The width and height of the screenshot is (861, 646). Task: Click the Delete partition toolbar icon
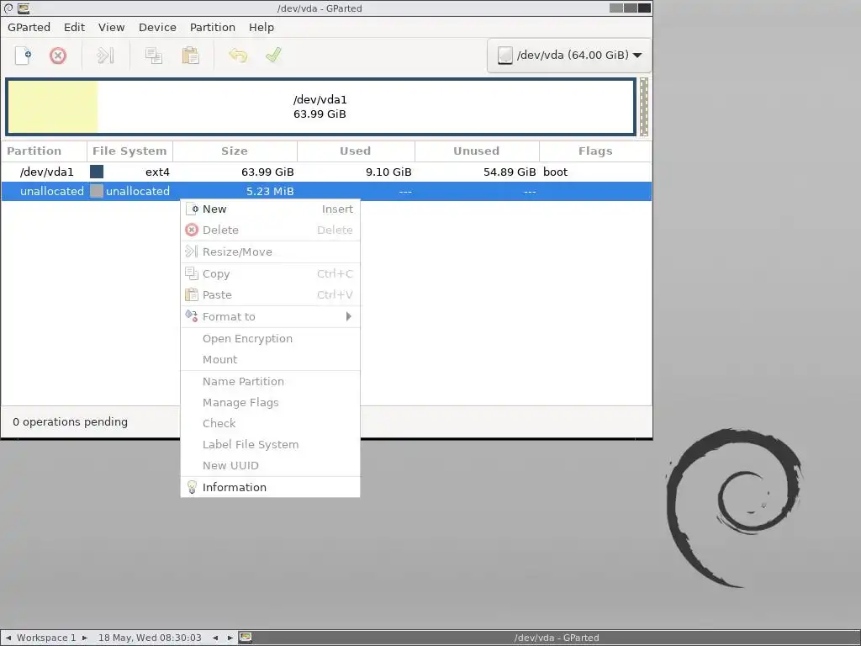pyautogui.click(x=58, y=56)
